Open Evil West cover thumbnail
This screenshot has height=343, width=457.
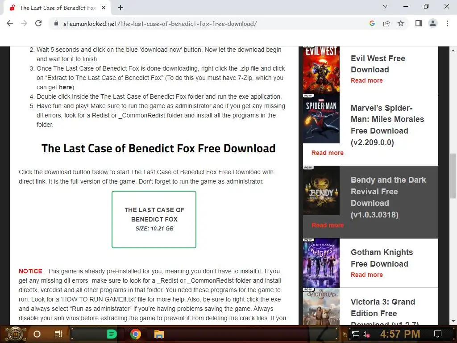point(321,70)
